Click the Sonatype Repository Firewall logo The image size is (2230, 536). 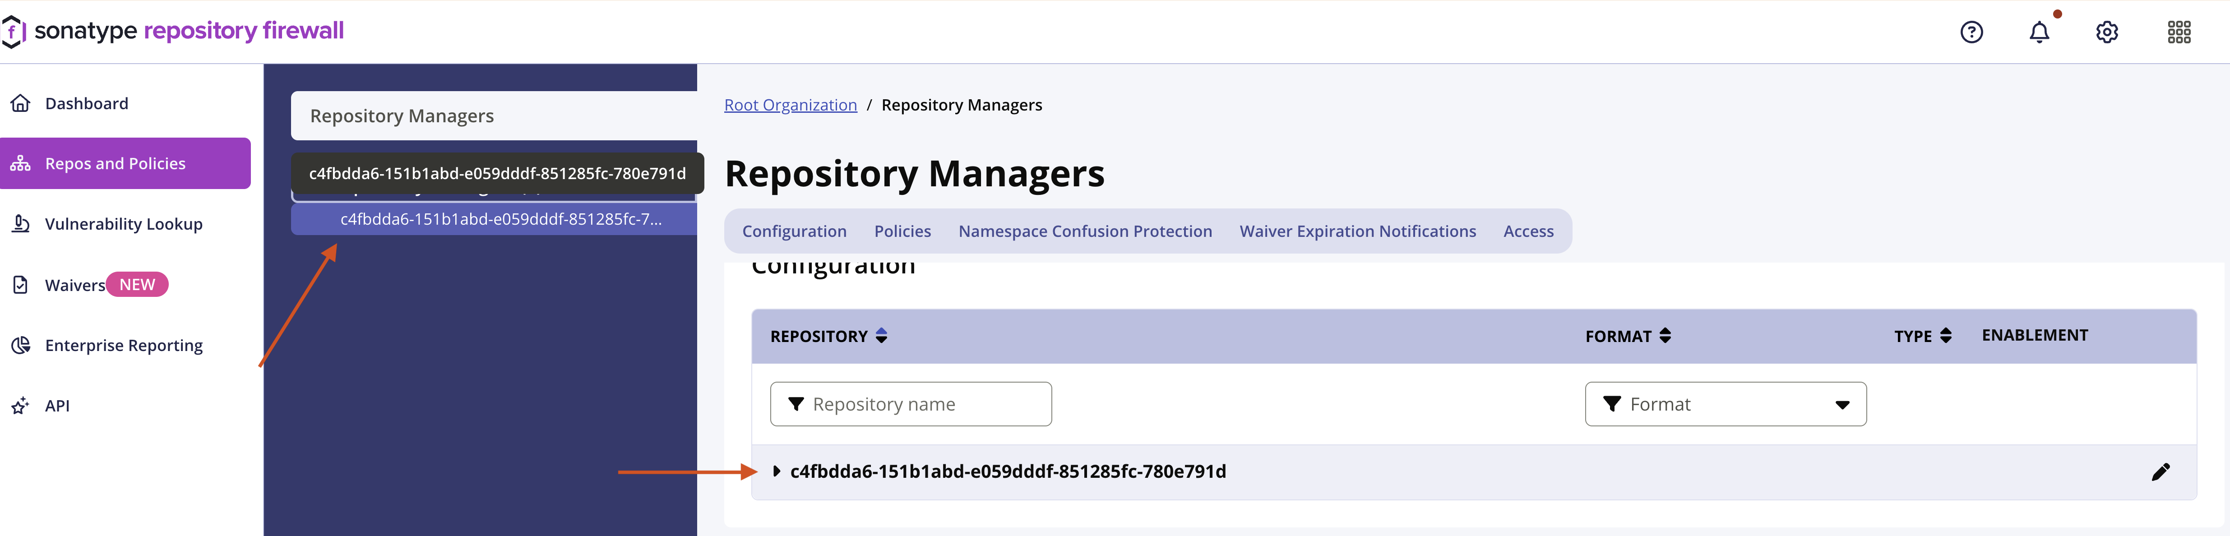[x=173, y=31]
